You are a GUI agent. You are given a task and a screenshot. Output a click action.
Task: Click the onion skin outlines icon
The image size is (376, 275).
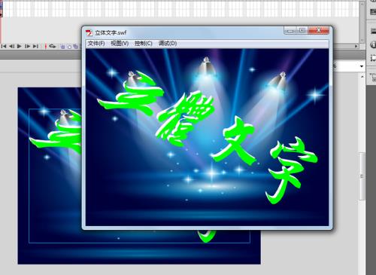tap(69, 47)
